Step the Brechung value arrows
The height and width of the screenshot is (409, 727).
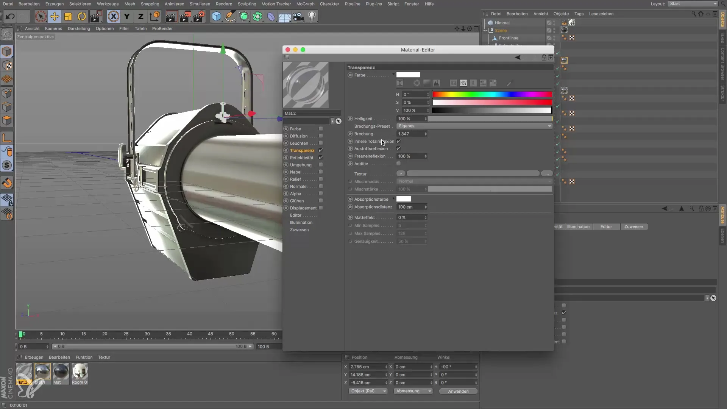click(426, 134)
